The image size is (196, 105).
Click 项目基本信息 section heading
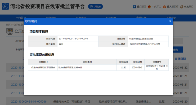point(39,32)
